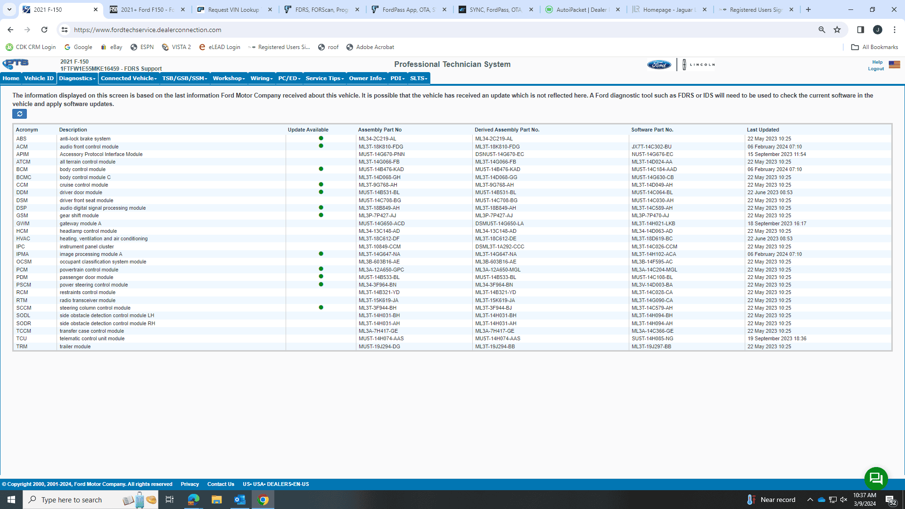Open Outlook from the Windows taskbar
This screenshot has height=509, width=905.
[x=239, y=500]
